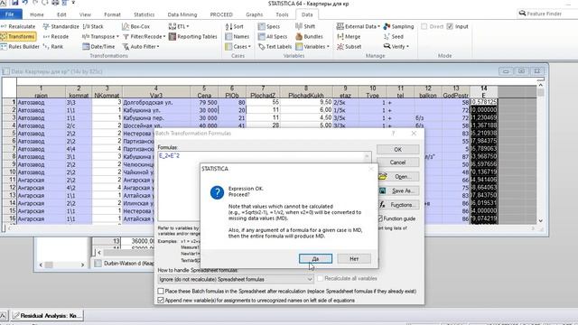578x325 pixels.
Task: Click the Sort tool
Action: [235, 26]
